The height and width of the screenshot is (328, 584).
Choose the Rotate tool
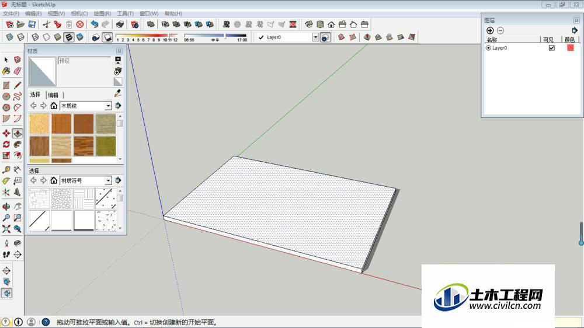[x=6, y=145]
